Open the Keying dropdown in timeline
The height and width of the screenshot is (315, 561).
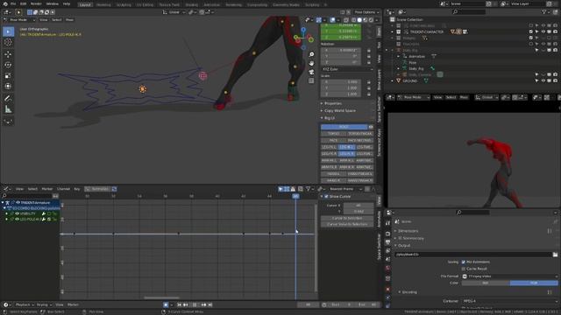tap(44, 304)
